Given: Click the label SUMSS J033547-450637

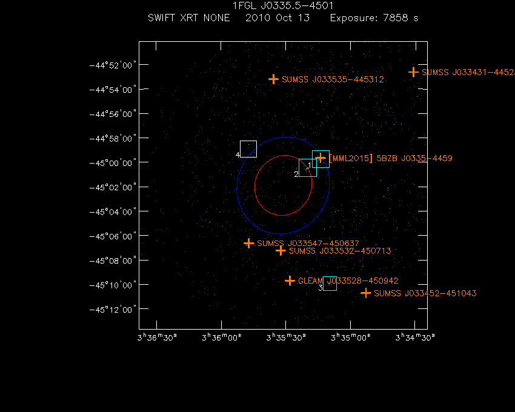Looking at the screenshot, I should [308, 244].
